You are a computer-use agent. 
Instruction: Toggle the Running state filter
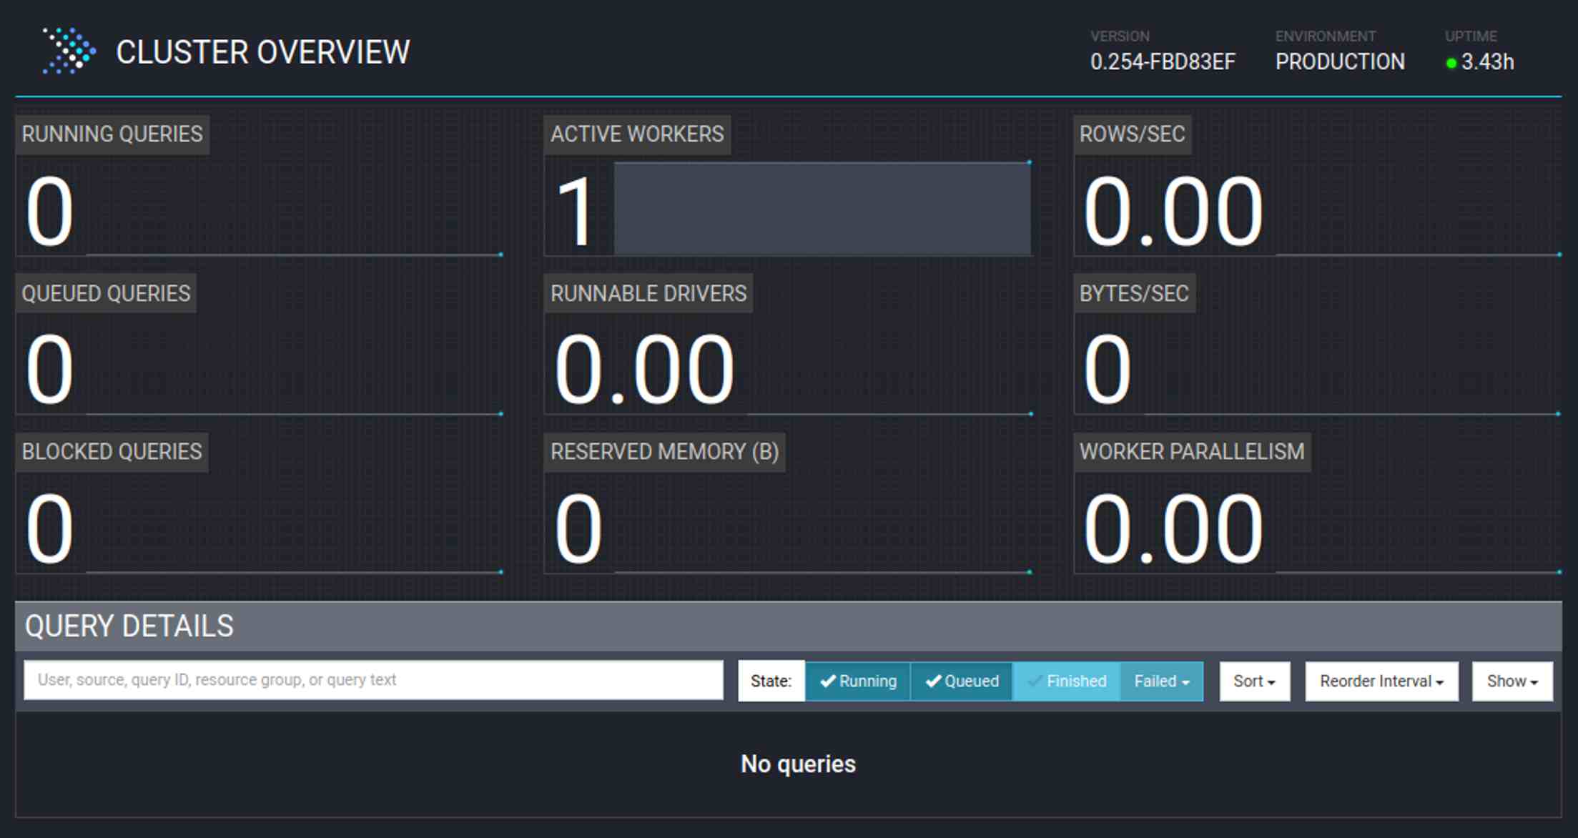point(858,681)
